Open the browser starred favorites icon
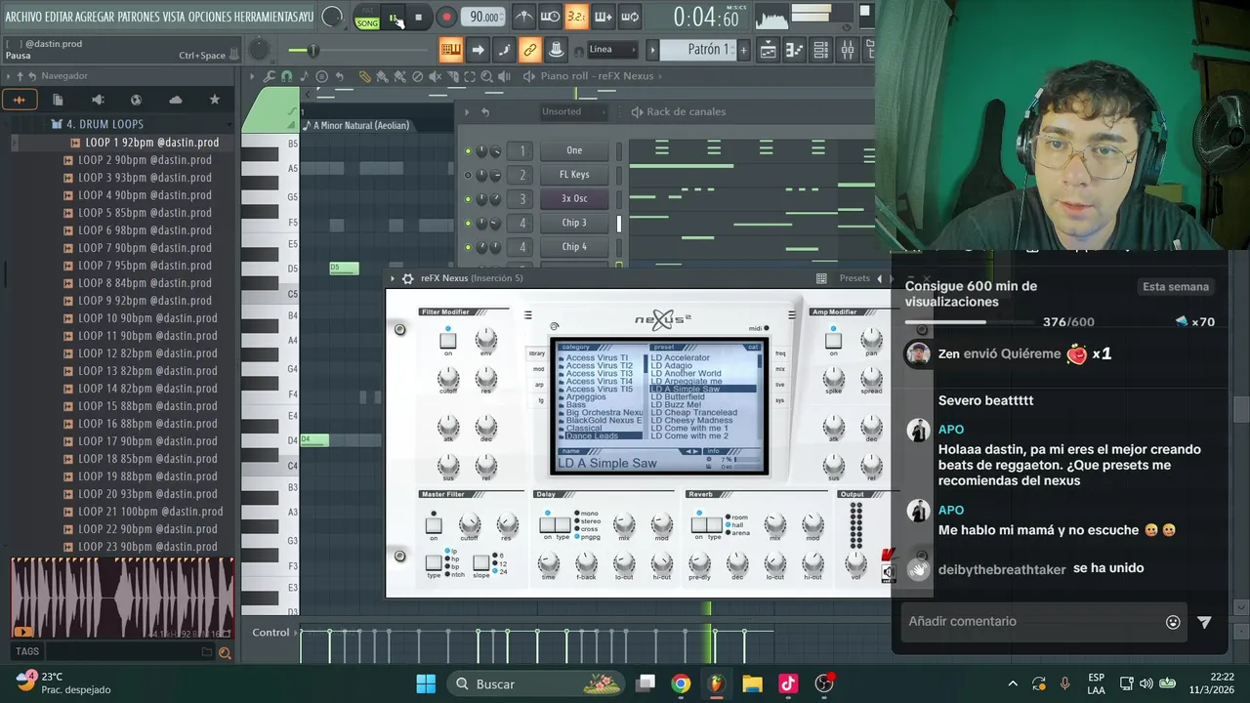 click(x=215, y=100)
